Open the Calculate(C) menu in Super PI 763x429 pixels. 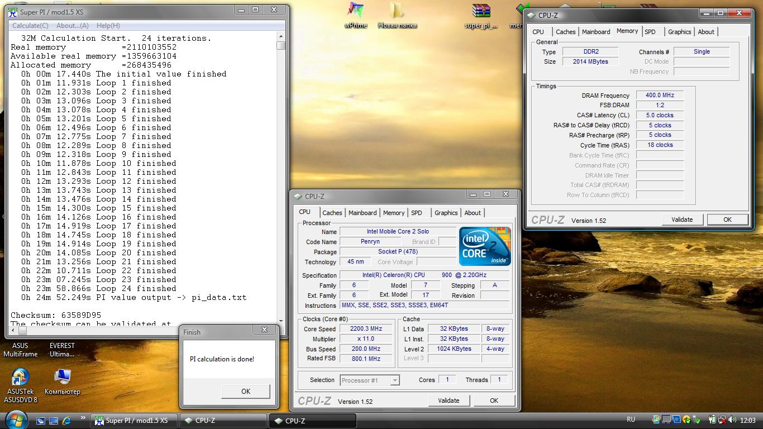click(30, 26)
